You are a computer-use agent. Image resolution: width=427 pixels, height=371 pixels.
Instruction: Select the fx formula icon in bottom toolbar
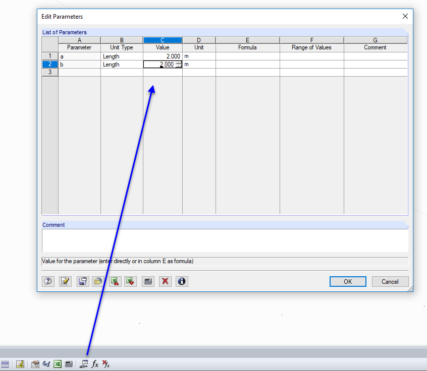(x=95, y=364)
